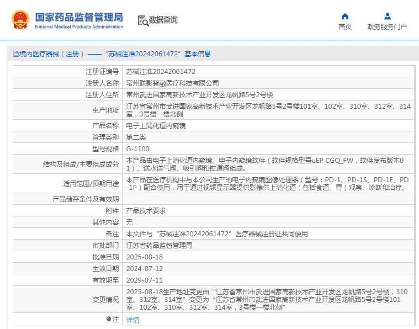Click the approval date 2025-08-18 value
Screen dimensions: 419x329
(x=145, y=257)
